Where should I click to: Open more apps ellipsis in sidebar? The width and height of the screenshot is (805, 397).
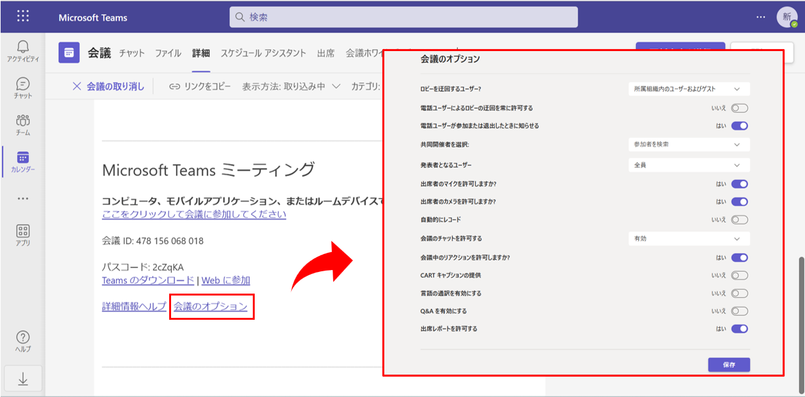[x=23, y=198]
